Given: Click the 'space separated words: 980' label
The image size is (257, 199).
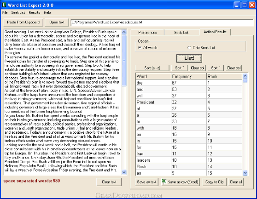Looking at the screenshot, I should 31,181.
